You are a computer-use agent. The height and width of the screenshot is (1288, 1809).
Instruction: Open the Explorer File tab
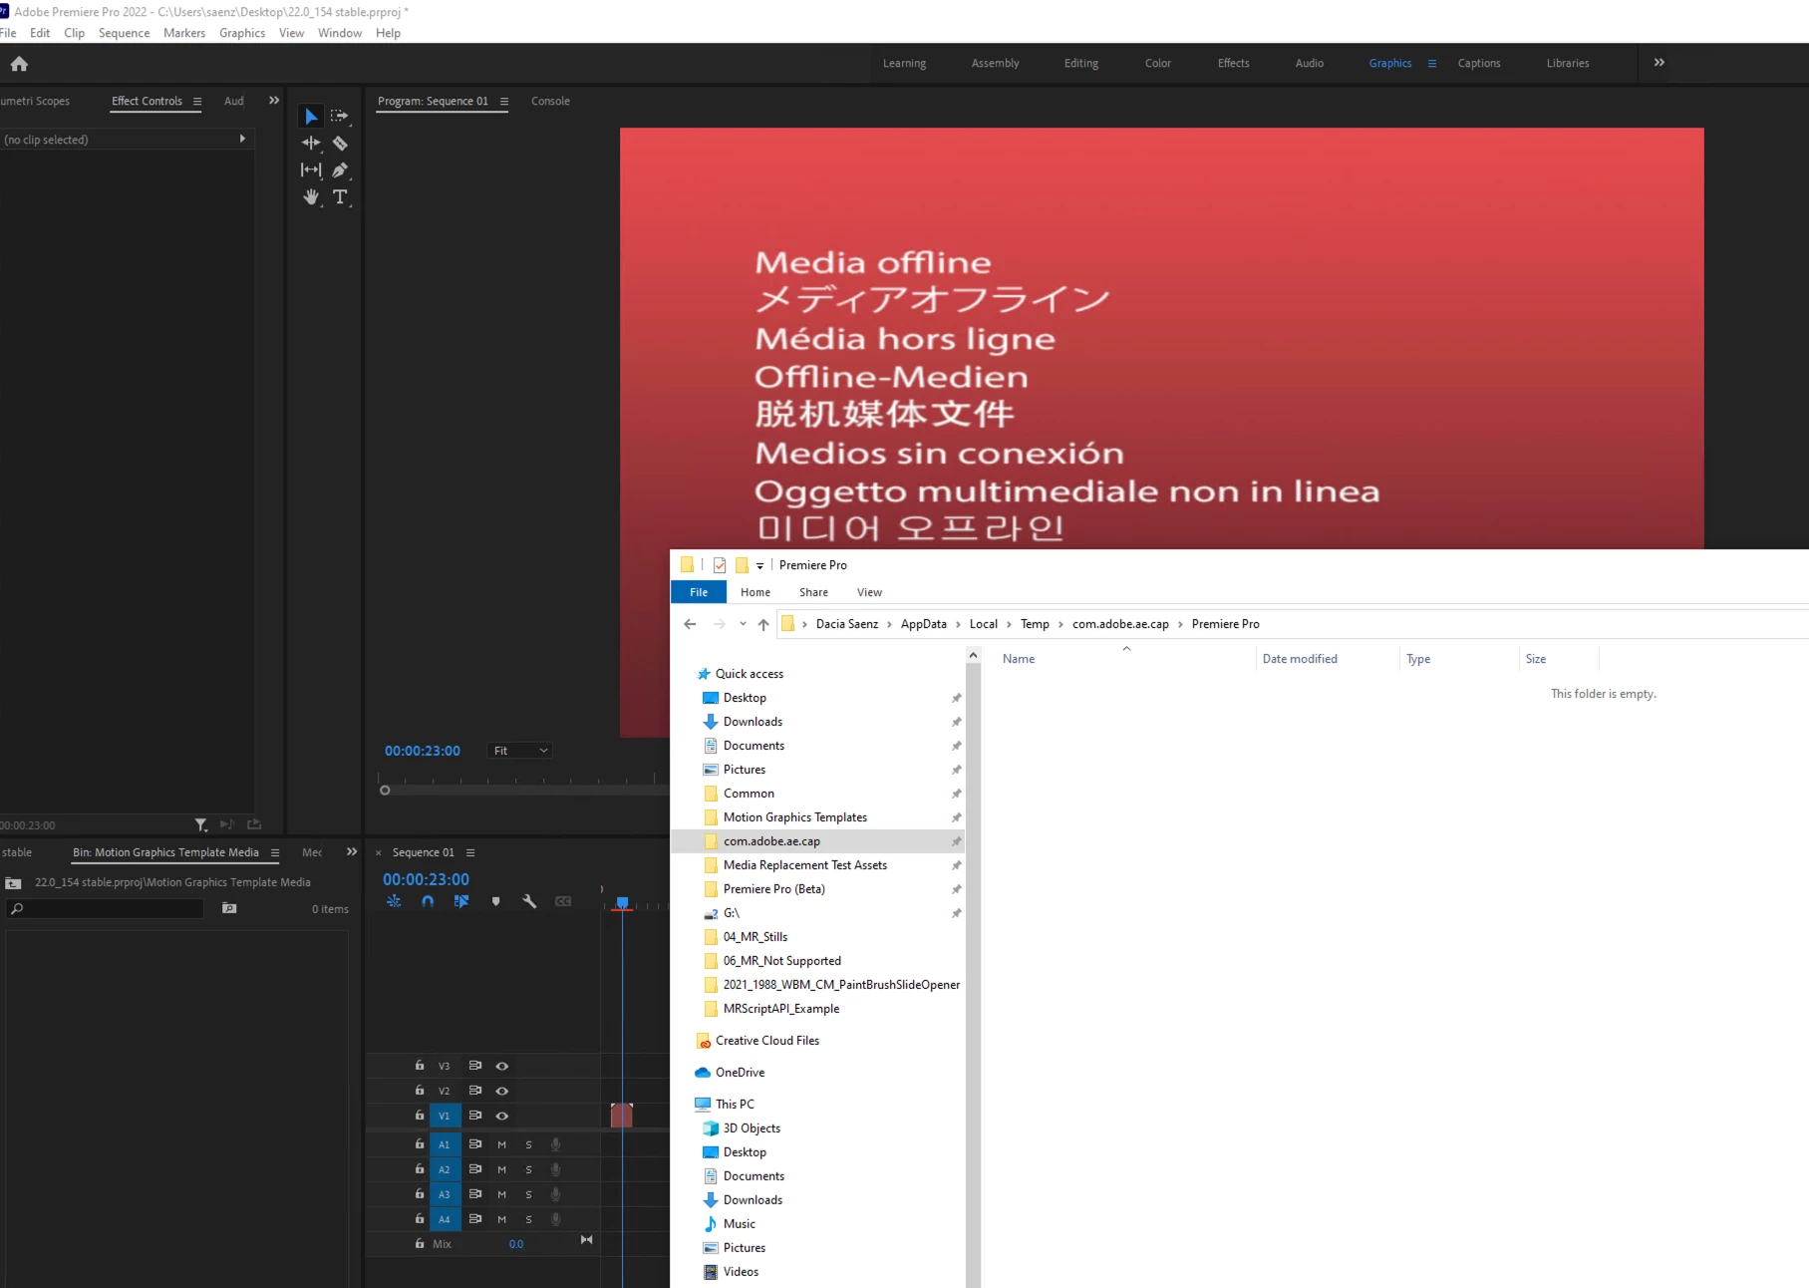(x=699, y=592)
